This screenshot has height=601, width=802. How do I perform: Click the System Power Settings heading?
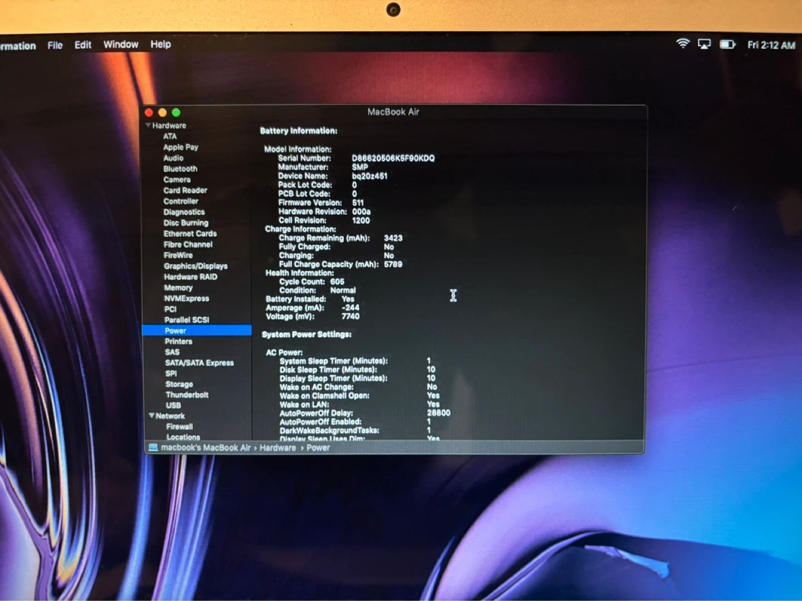(x=307, y=334)
